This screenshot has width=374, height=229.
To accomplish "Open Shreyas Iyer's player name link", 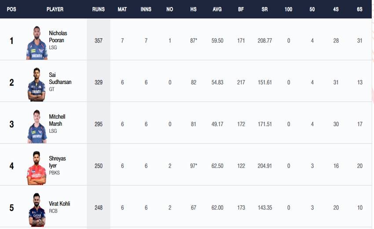I will click(x=57, y=162).
